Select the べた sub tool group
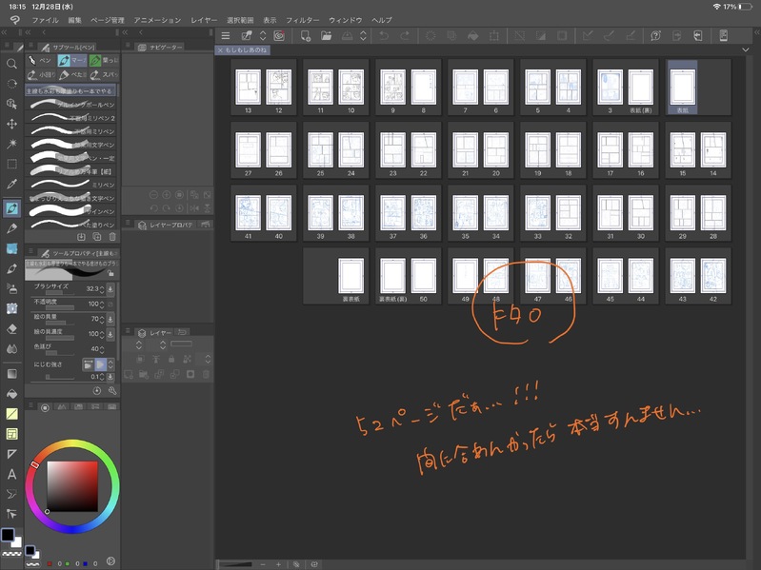 (72, 74)
